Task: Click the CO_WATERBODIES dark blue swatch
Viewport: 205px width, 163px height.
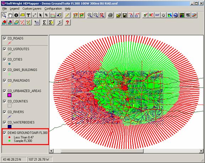Action: click(x=9, y=127)
